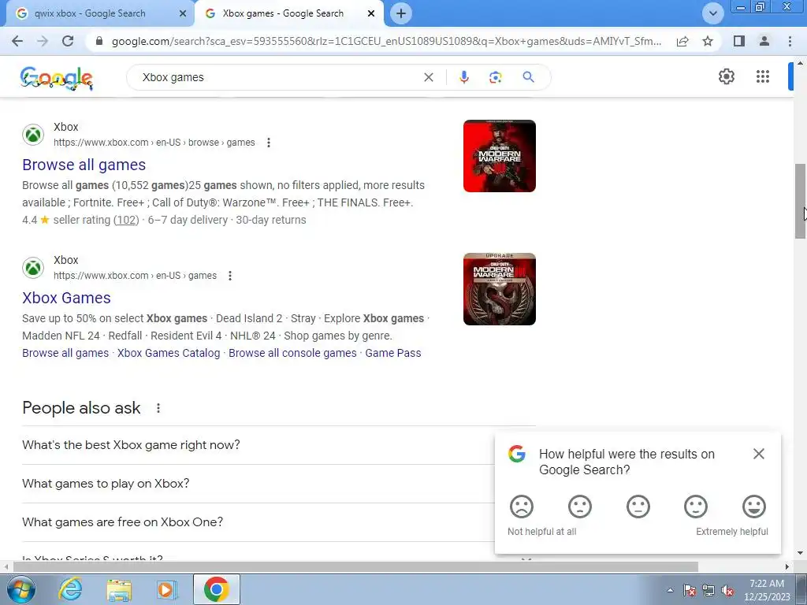The image size is (807, 605).
Task: Expand What games are free on Xbox One
Action: point(258,522)
